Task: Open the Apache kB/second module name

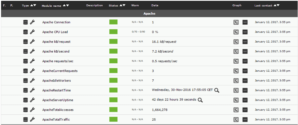Action: [x=56, y=52]
